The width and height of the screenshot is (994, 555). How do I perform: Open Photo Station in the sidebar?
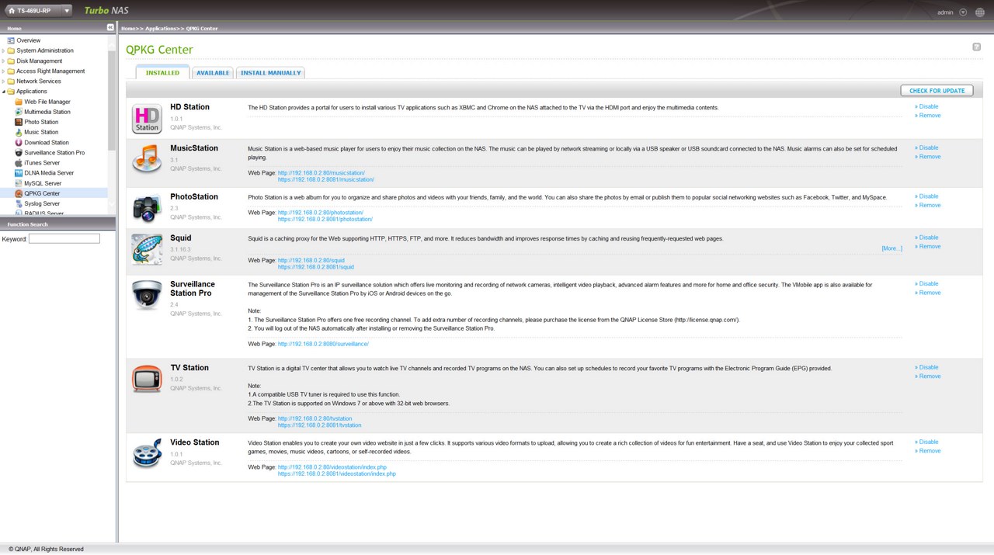(x=41, y=122)
